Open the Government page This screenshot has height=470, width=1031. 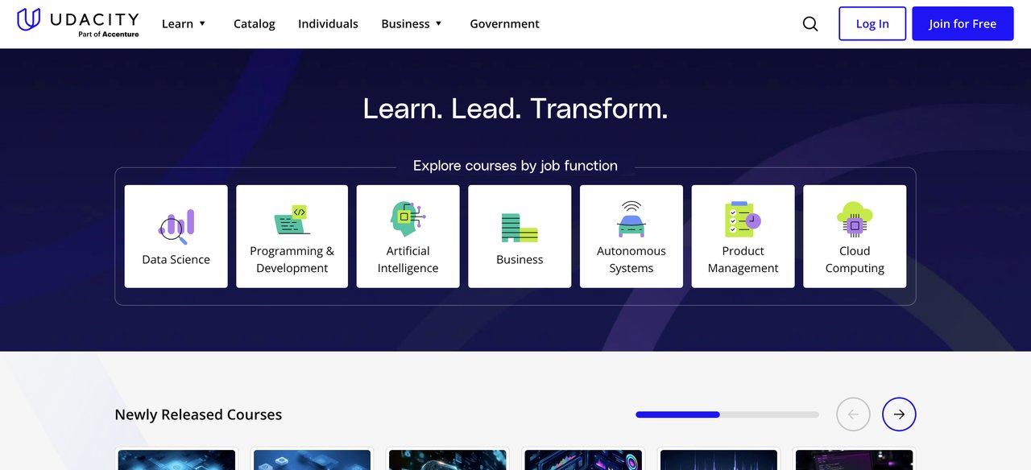click(x=505, y=24)
